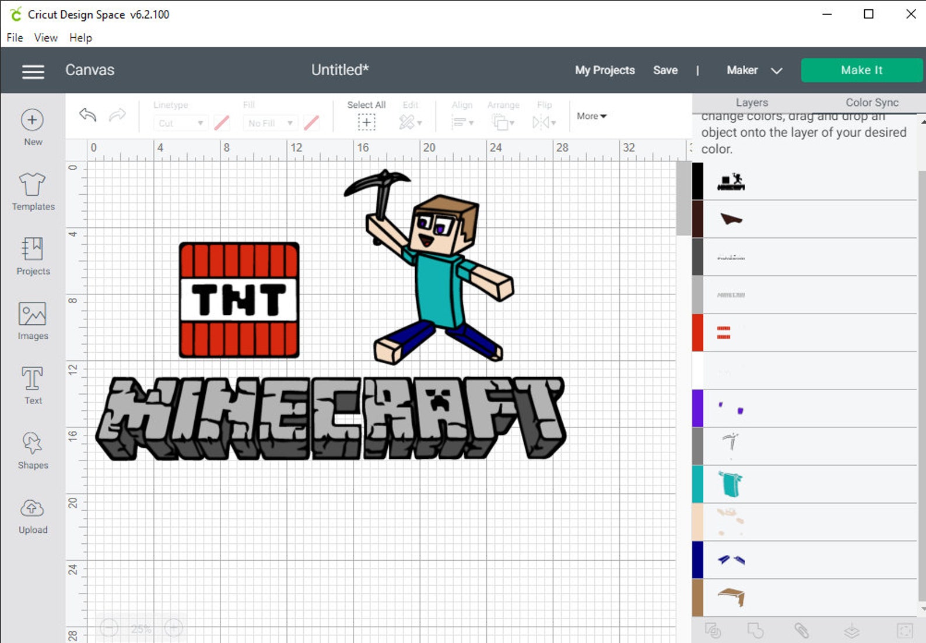
Task: Open the Projects panel
Action: coord(33,249)
